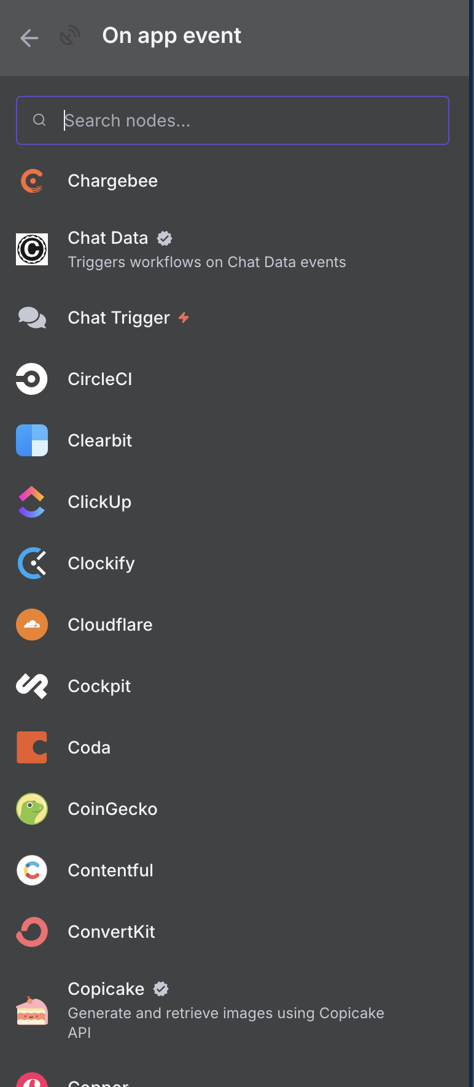Click the Cloudflare orange cloud icon

click(x=32, y=625)
